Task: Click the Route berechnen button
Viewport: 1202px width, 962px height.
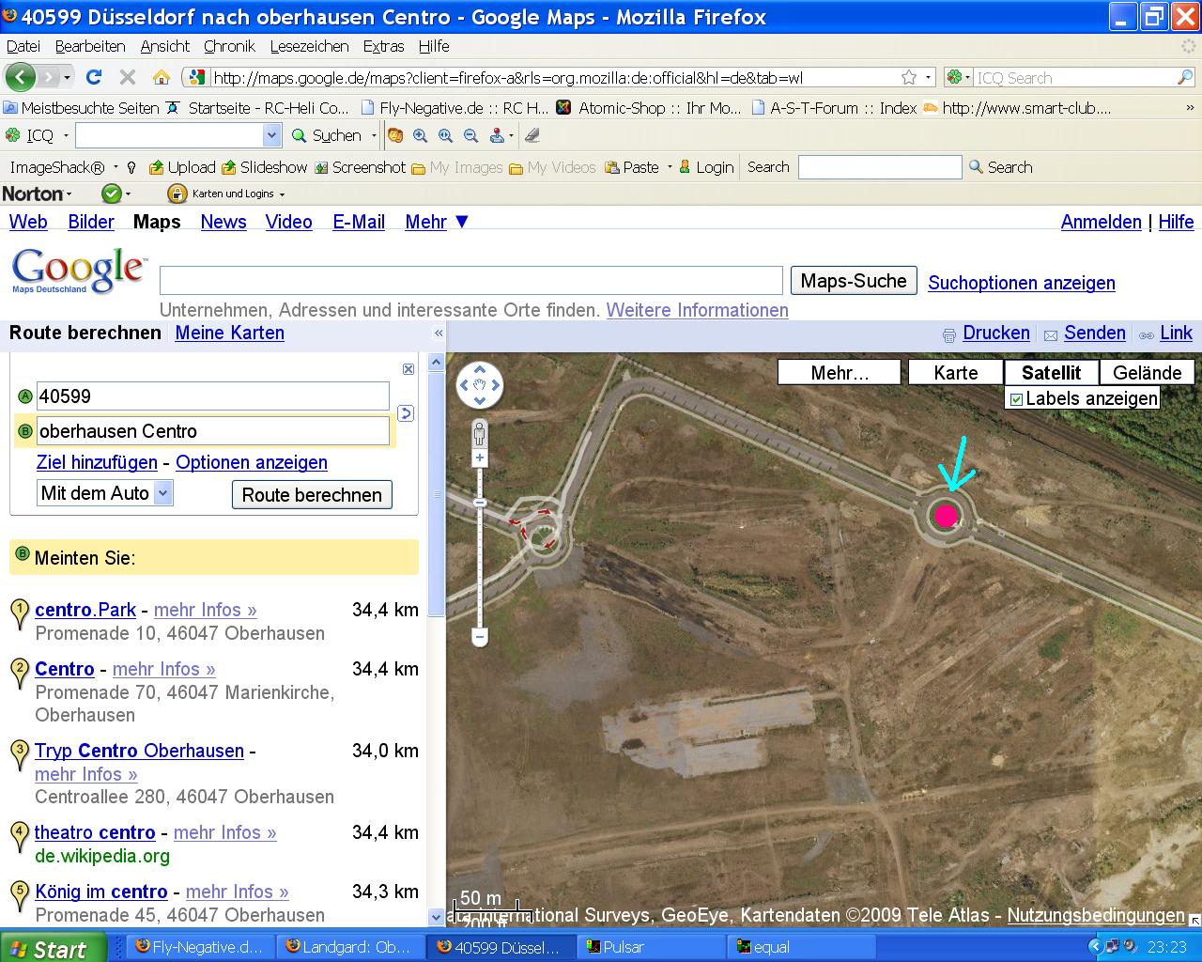Action: point(312,495)
